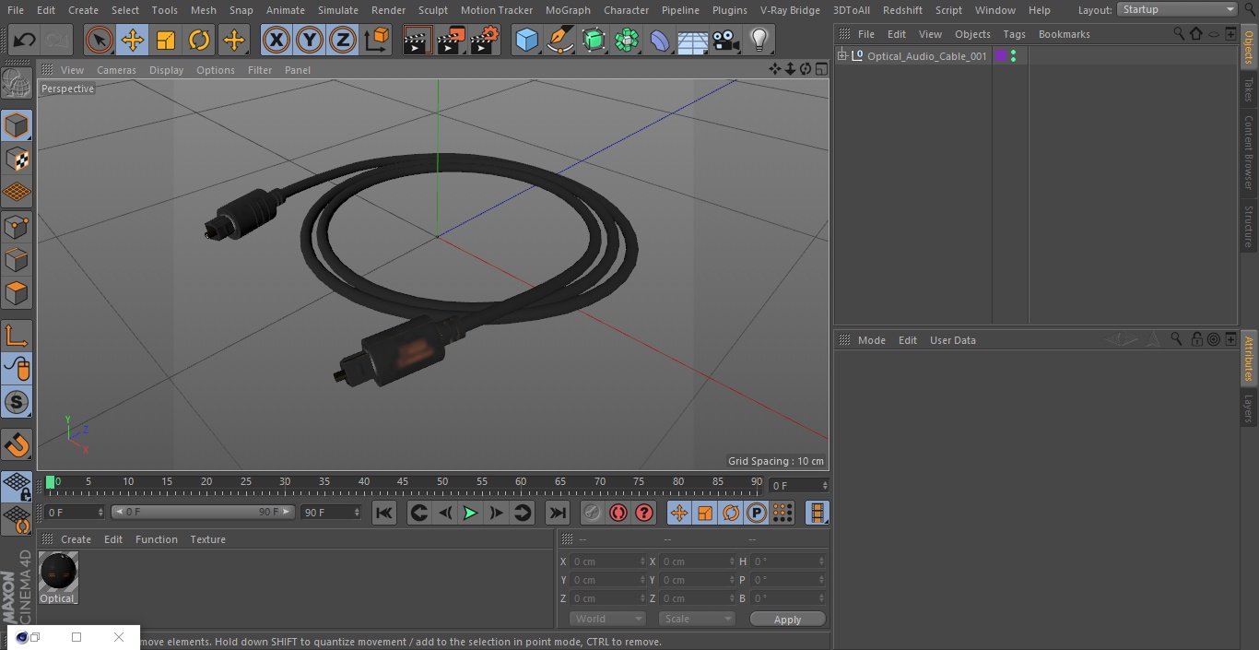Activate the Move tool

pyautogui.click(x=133, y=40)
